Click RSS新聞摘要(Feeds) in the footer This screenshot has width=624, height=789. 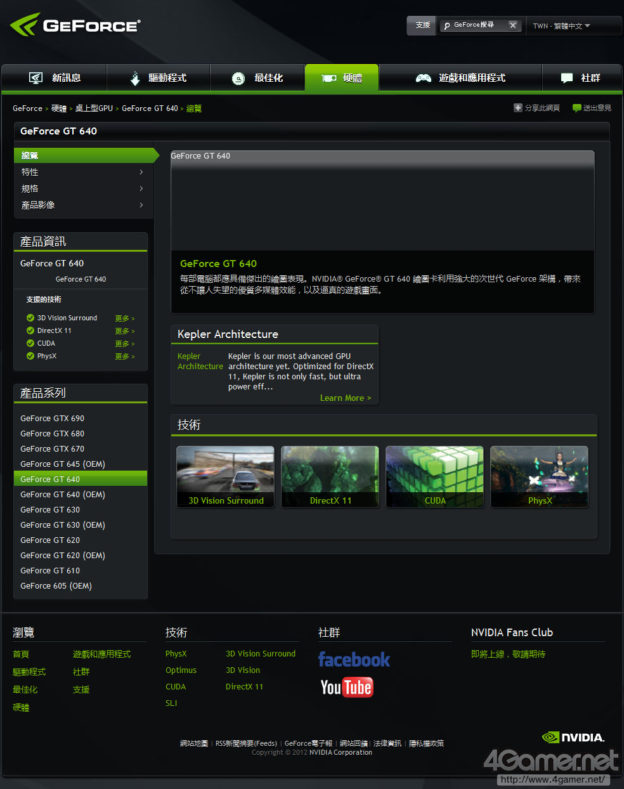point(246,743)
